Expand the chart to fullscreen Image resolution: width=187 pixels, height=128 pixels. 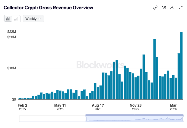click(181, 8)
